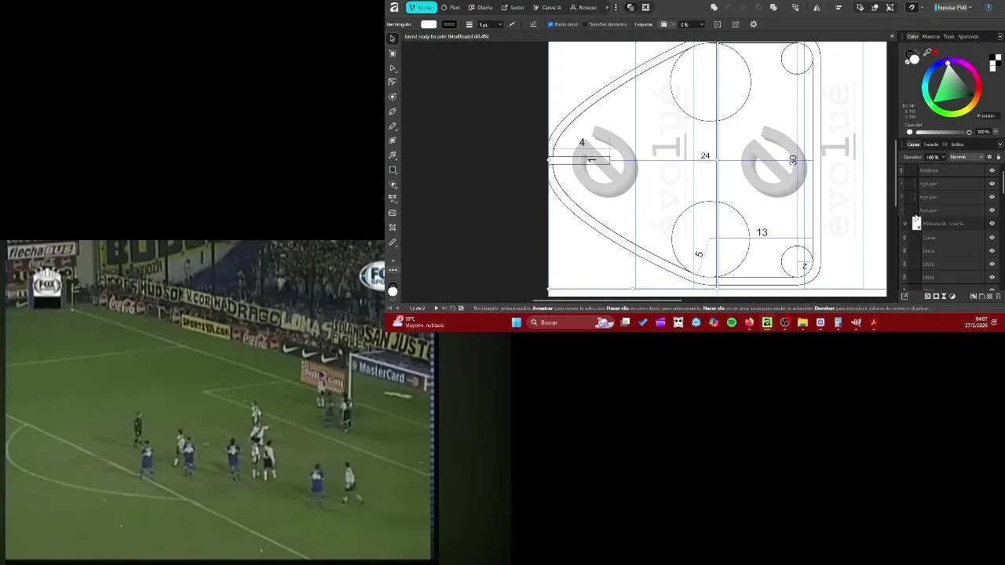Collapse the expanded Agrupar group
Image resolution: width=1005 pixels, height=565 pixels.
click(901, 210)
